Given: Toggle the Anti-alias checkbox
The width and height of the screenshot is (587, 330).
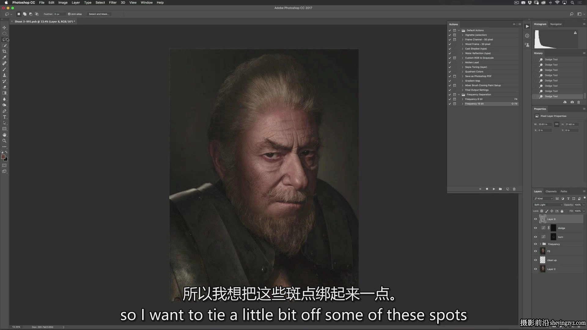Looking at the screenshot, I should point(69,14).
